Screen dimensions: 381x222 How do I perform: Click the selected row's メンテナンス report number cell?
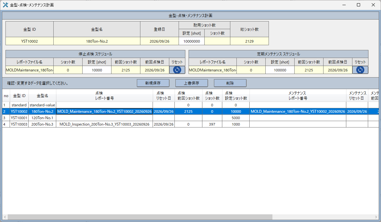point(298,111)
